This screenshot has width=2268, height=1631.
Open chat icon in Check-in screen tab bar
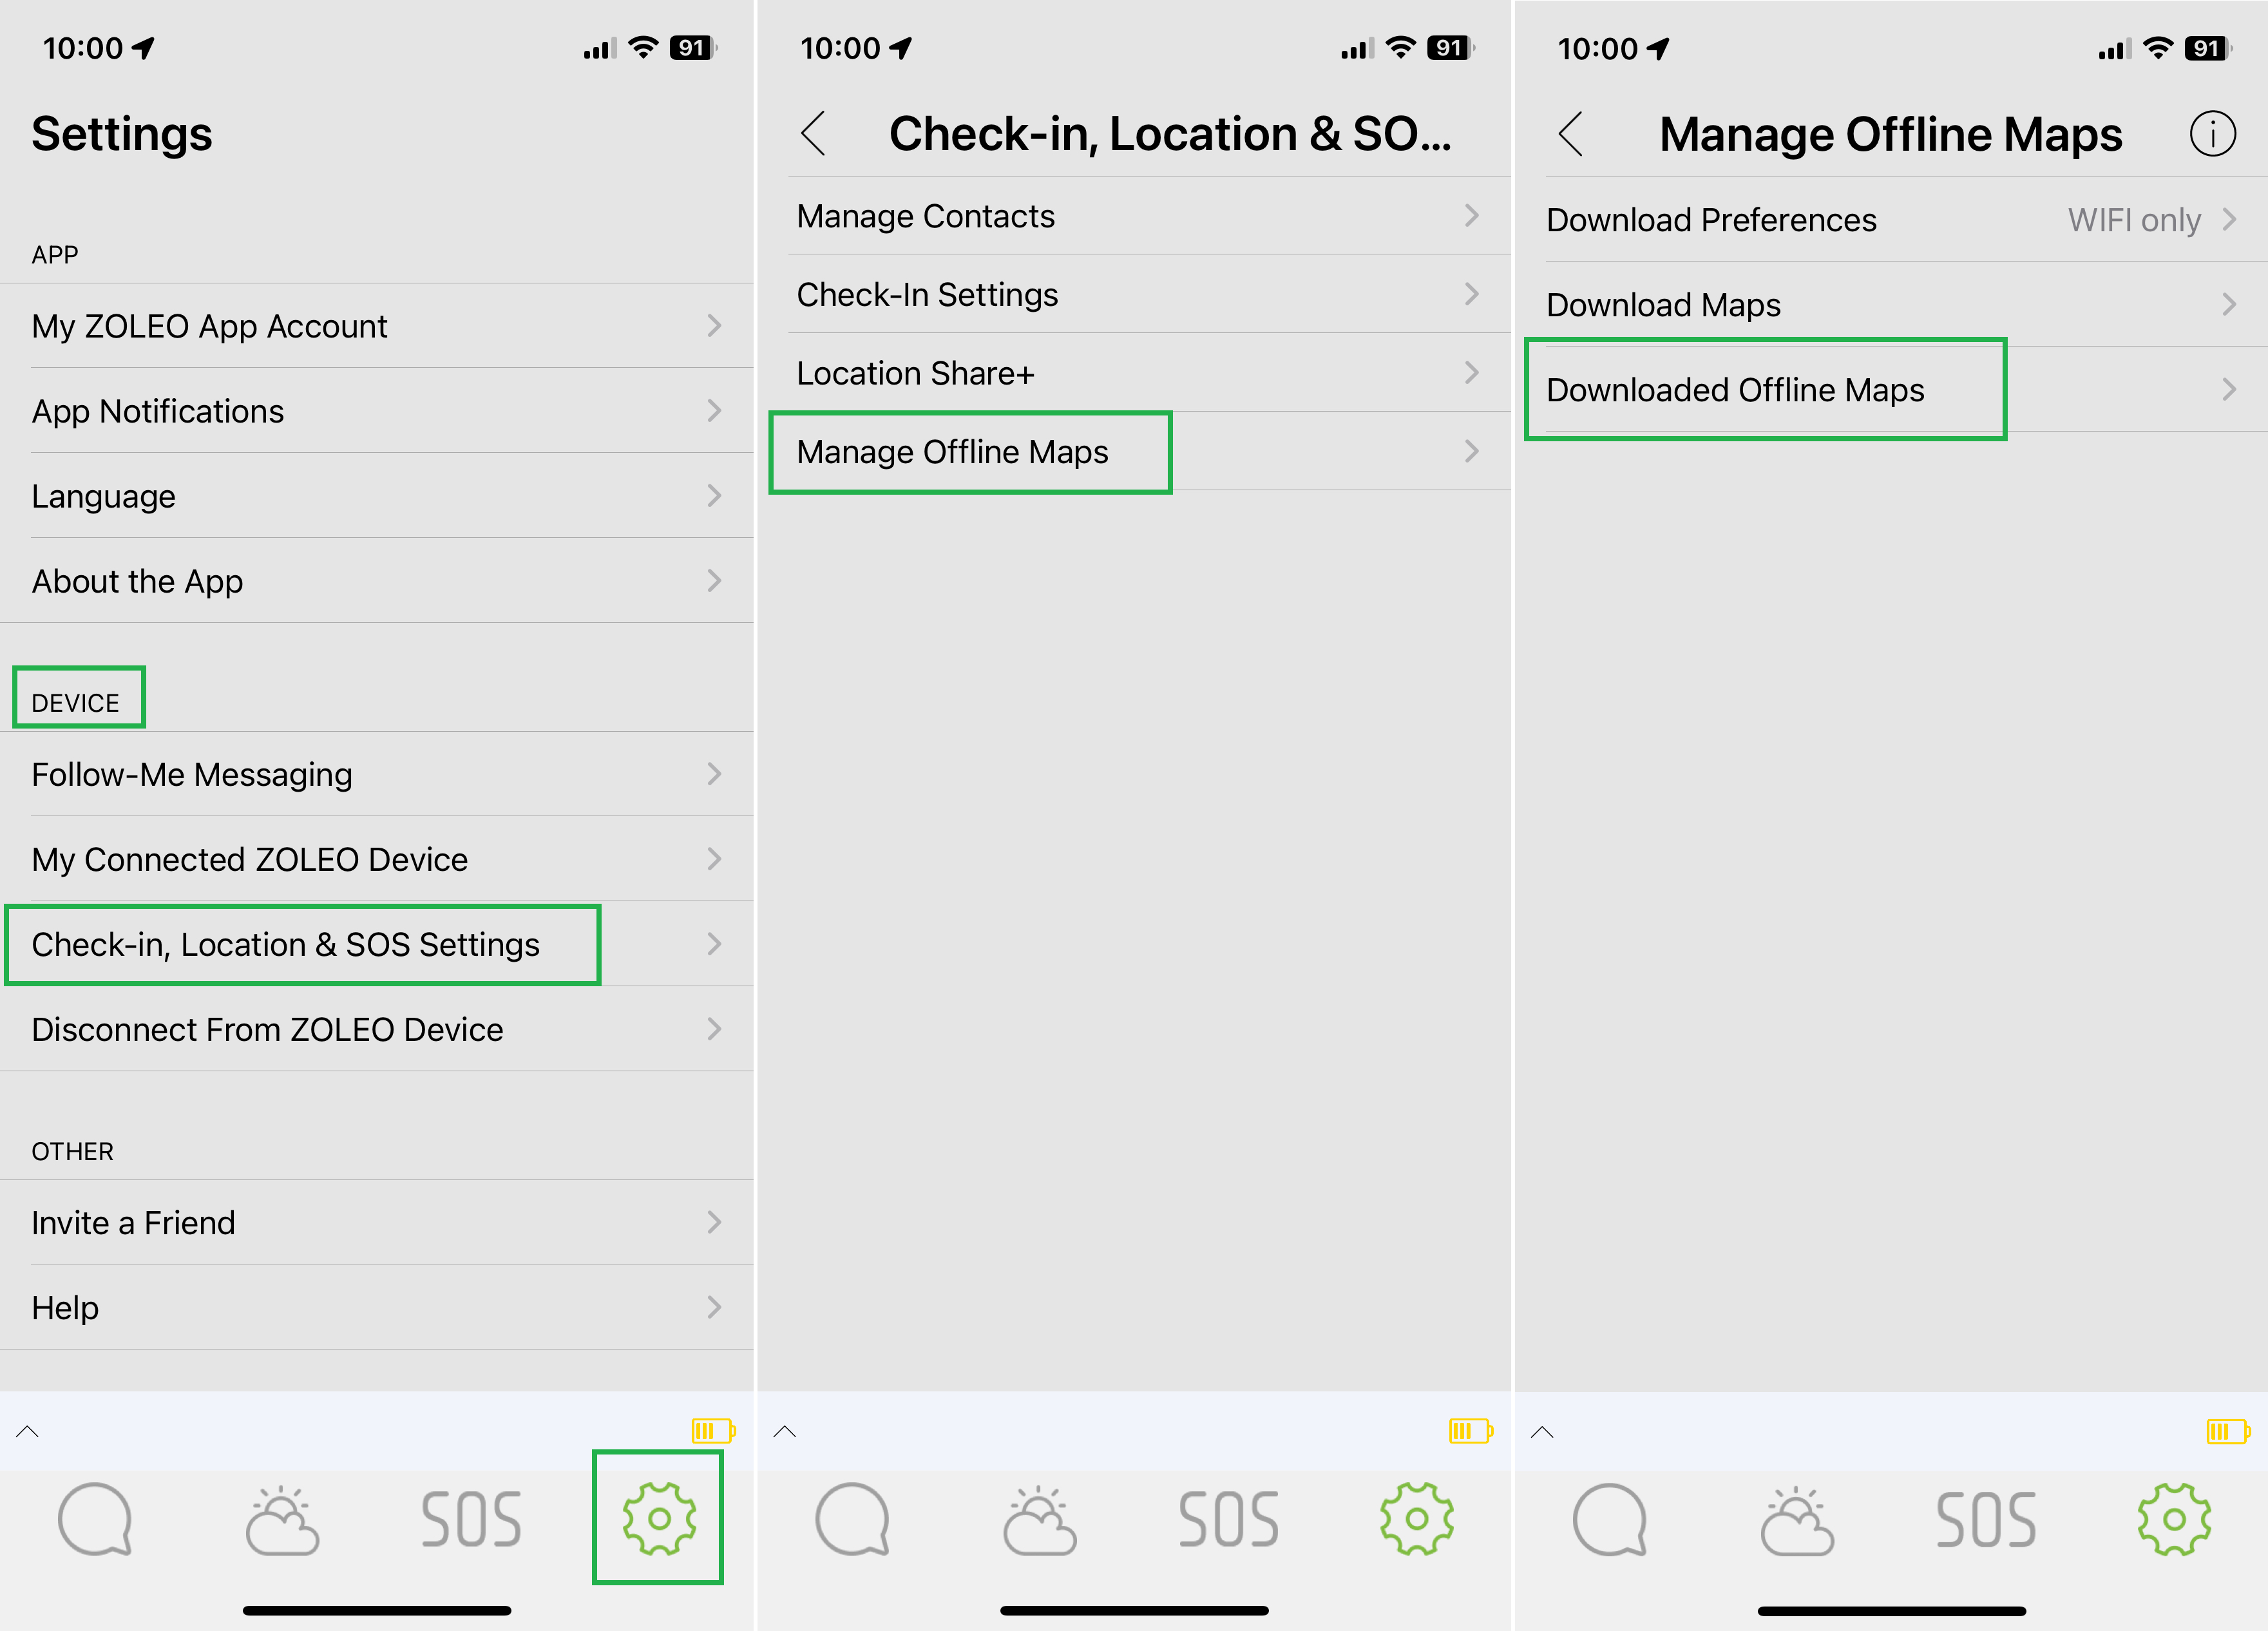tap(852, 1519)
